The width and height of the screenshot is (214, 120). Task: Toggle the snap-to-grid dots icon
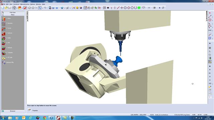click(104, 8)
